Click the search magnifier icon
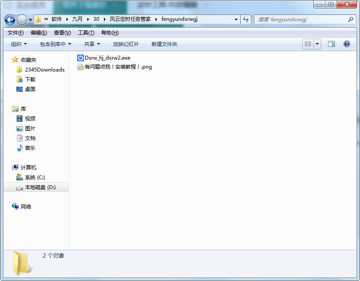360x281 pixels. 351,19
